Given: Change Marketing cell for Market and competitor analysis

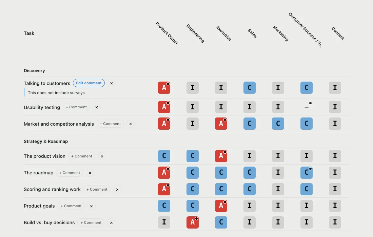Looking at the screenshot, I should pos(278,124).
